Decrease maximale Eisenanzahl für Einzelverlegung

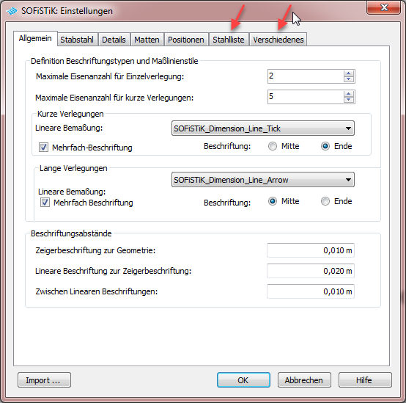point(349,79)
